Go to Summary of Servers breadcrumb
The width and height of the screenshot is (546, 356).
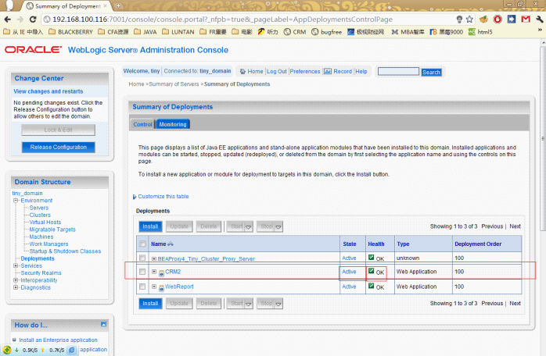[x=174, y=84]
